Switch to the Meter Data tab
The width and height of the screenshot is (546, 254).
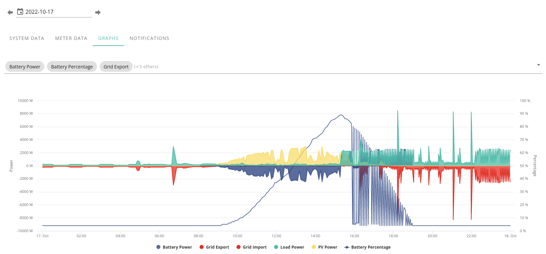(71, 38)
